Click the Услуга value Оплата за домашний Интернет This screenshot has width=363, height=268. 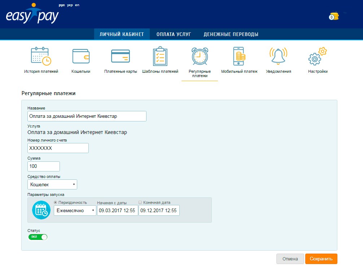coord(77,133)
